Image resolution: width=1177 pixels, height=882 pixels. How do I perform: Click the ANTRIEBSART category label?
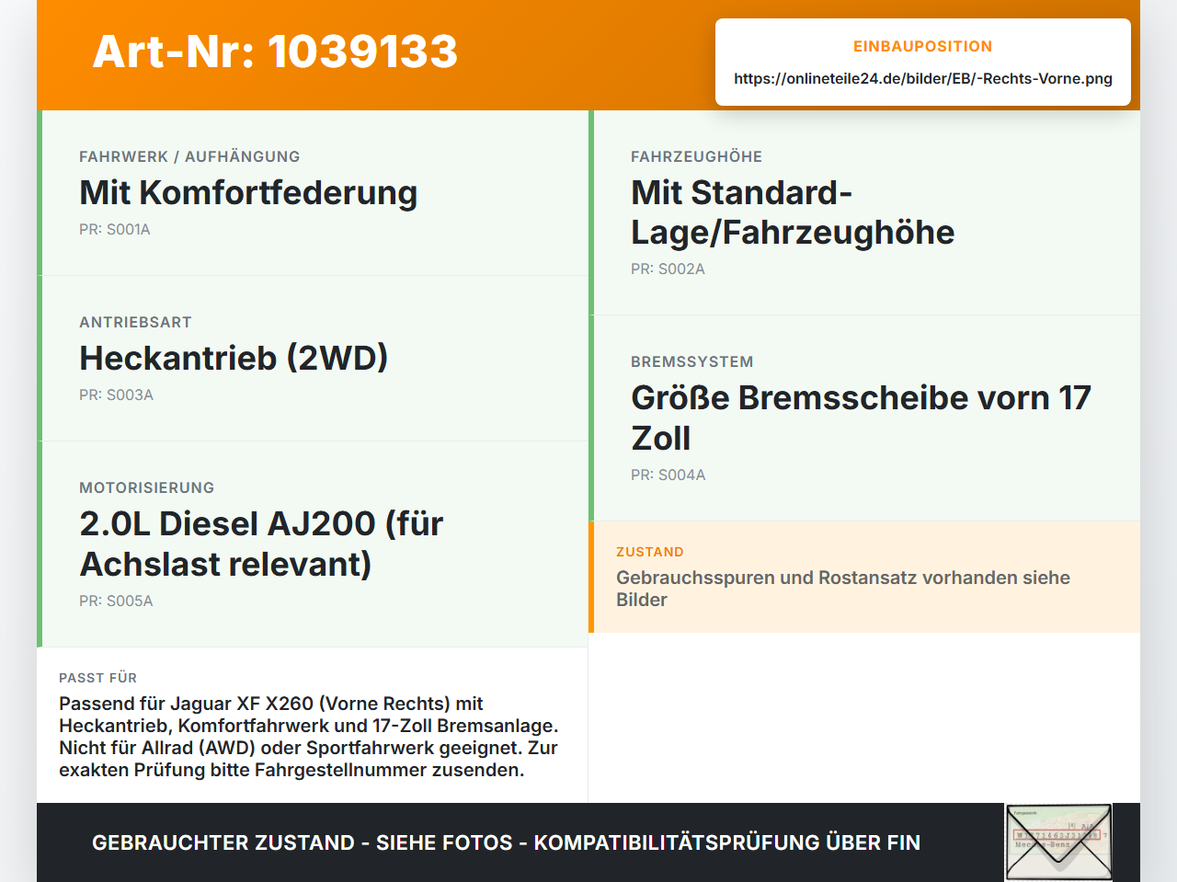pos(135,322)
